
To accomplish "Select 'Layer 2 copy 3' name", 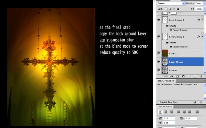I will [176, 20].
